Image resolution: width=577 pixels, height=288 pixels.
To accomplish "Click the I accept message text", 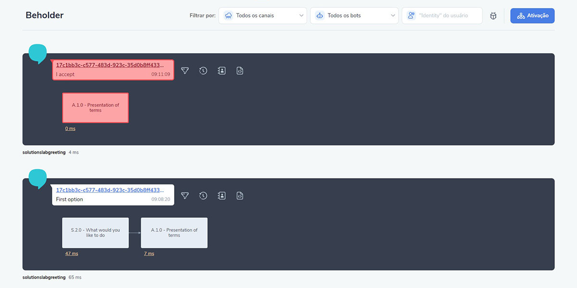I will click(65, 74).
